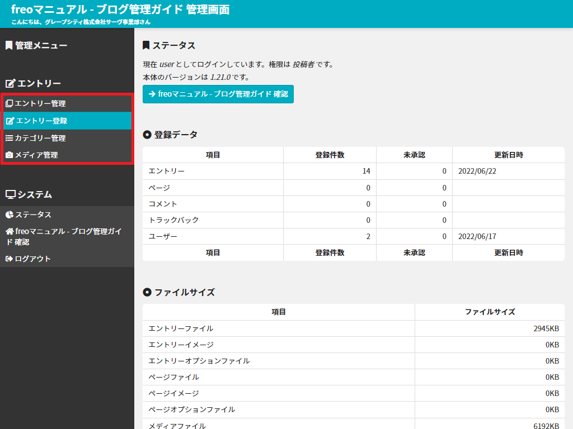
Task: Click the logout arrow icon beside ログアウト
Action: [9, 259]
